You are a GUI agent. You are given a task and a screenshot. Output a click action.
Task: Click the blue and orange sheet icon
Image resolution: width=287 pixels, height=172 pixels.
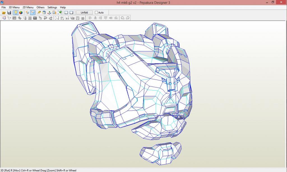click(x=54, y=13)
